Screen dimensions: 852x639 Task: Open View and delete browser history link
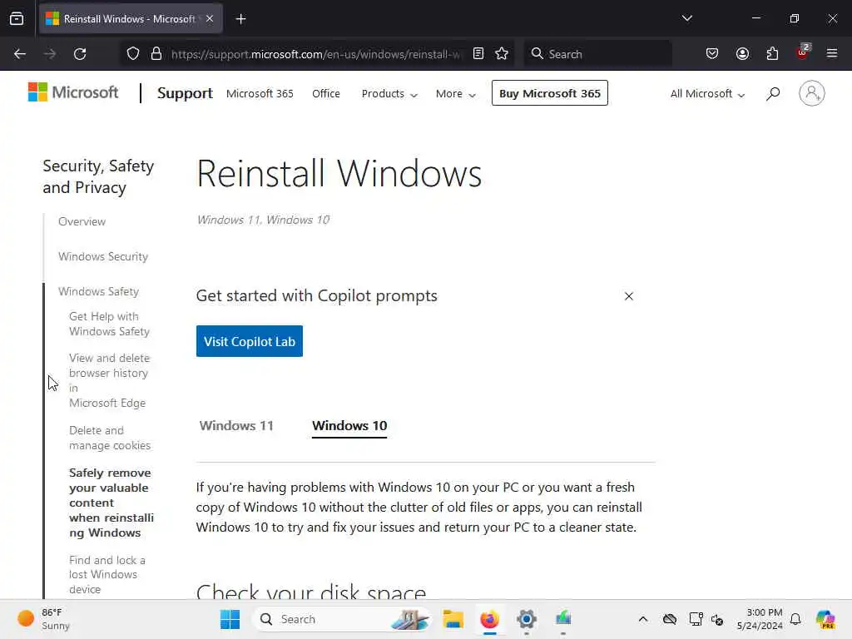pos(109,380)
